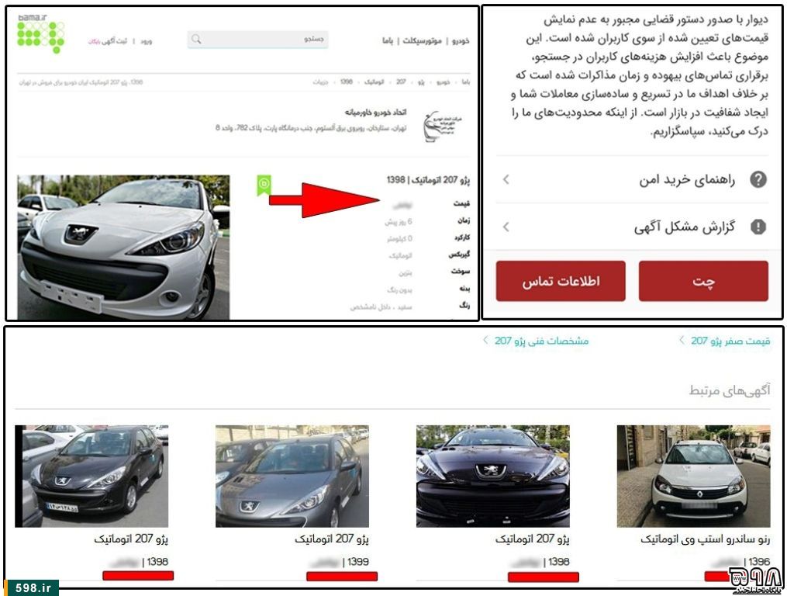The image size is (787, 596).
Task: Click the green bookmark badge icon
Action: tap(264, 185)
